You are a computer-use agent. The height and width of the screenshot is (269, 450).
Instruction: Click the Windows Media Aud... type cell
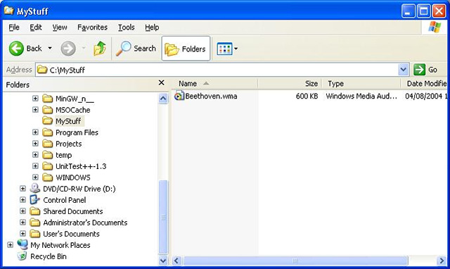pos(361,96)
